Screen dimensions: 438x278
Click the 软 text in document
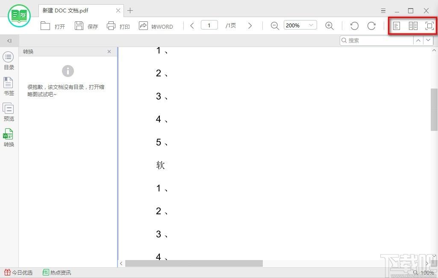point(160,165)
